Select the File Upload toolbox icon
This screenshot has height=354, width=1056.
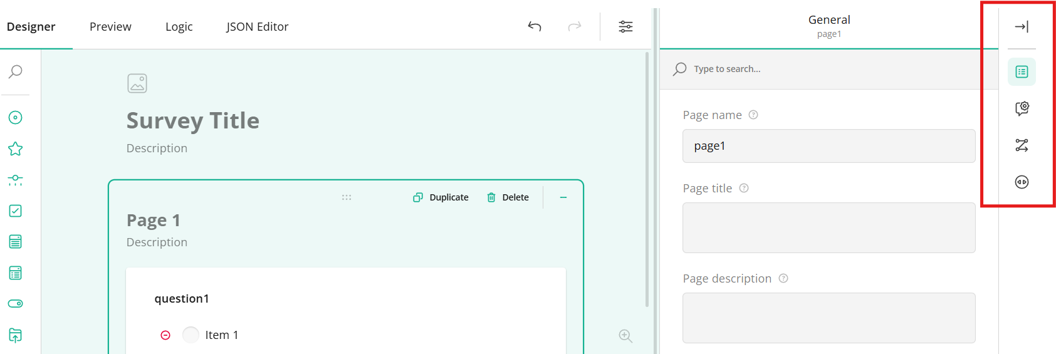16,335
